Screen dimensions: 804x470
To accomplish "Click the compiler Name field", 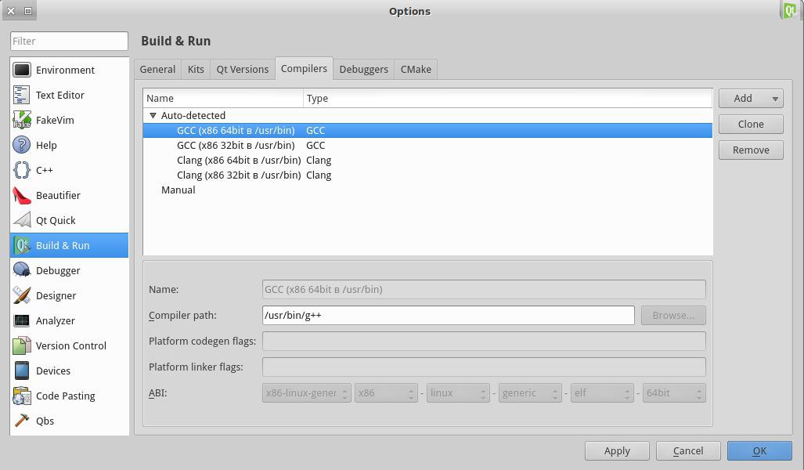I will tap(484, 289).
